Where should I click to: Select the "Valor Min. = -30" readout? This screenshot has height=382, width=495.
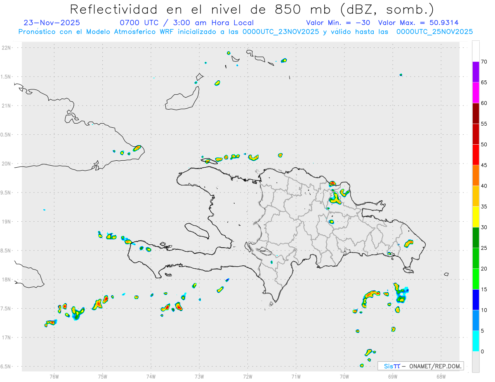click(338, 23)
